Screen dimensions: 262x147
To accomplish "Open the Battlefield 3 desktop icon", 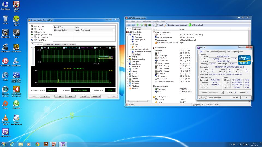I will (x=5, y=33).
